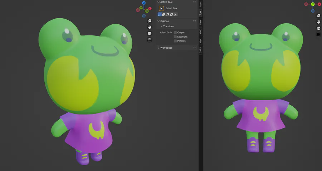Image resolution: width=322 pixels, height=171 pixels.
Task: Collapse the Transform subpanel
Action: pyautogui.click(x=161, y=26)
